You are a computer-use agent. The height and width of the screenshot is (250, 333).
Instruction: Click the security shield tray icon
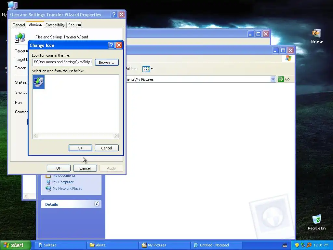[x=297, y=245]
